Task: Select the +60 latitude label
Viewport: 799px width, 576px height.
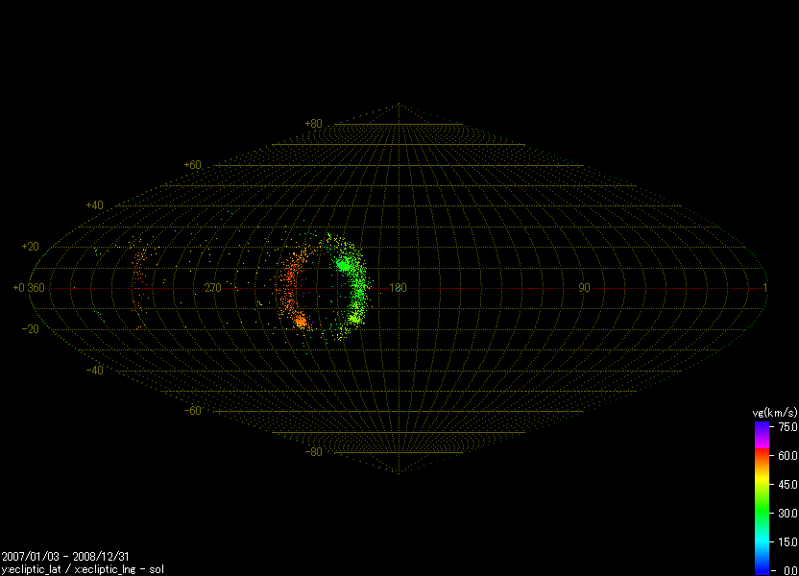Action: [192, 165]
